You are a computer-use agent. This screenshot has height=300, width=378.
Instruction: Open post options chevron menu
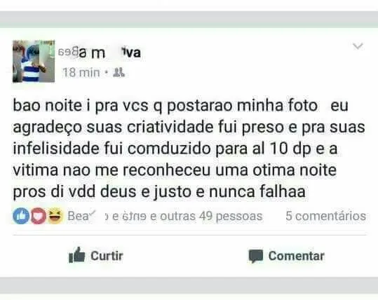[x=358, y=46]
